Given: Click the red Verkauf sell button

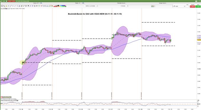Looking at the screenshot, I should (x=192, y=6).
